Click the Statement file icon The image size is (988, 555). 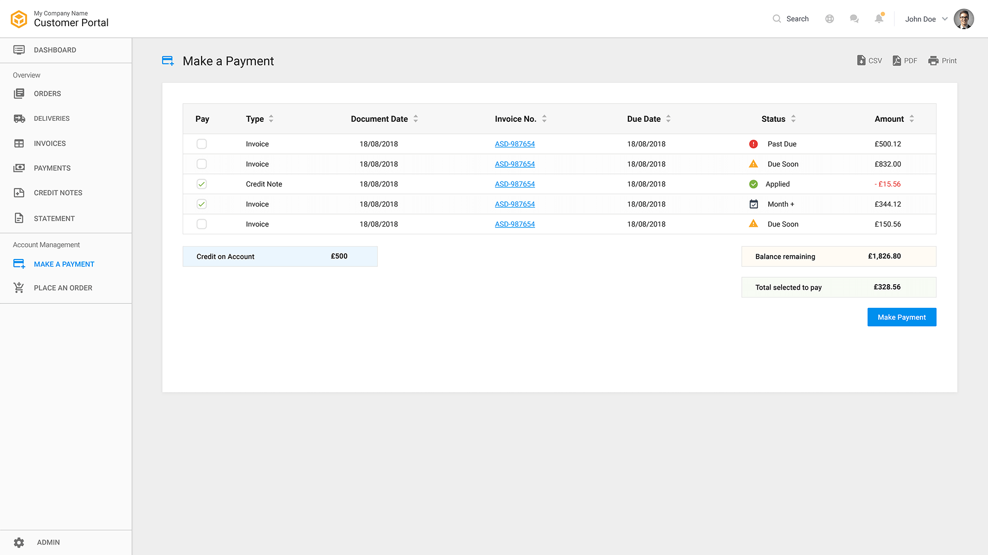click(x=19, y=218)
